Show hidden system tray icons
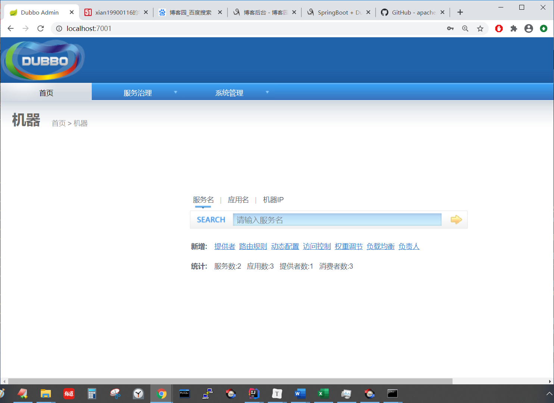This screenshot has height=403, width=554. tap(550, 394)
